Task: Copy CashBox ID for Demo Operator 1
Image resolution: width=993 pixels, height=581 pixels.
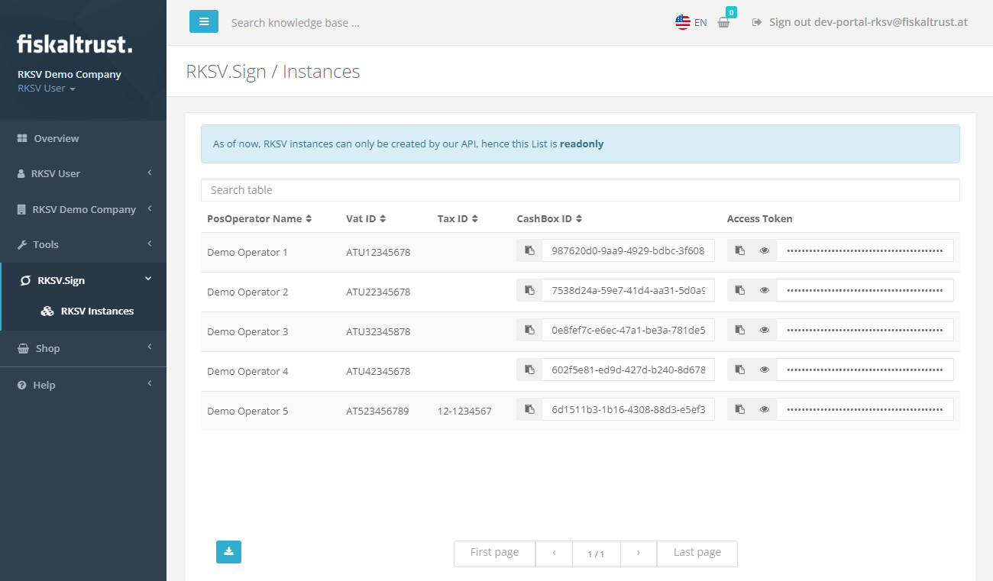Action: tap(529, 250)
